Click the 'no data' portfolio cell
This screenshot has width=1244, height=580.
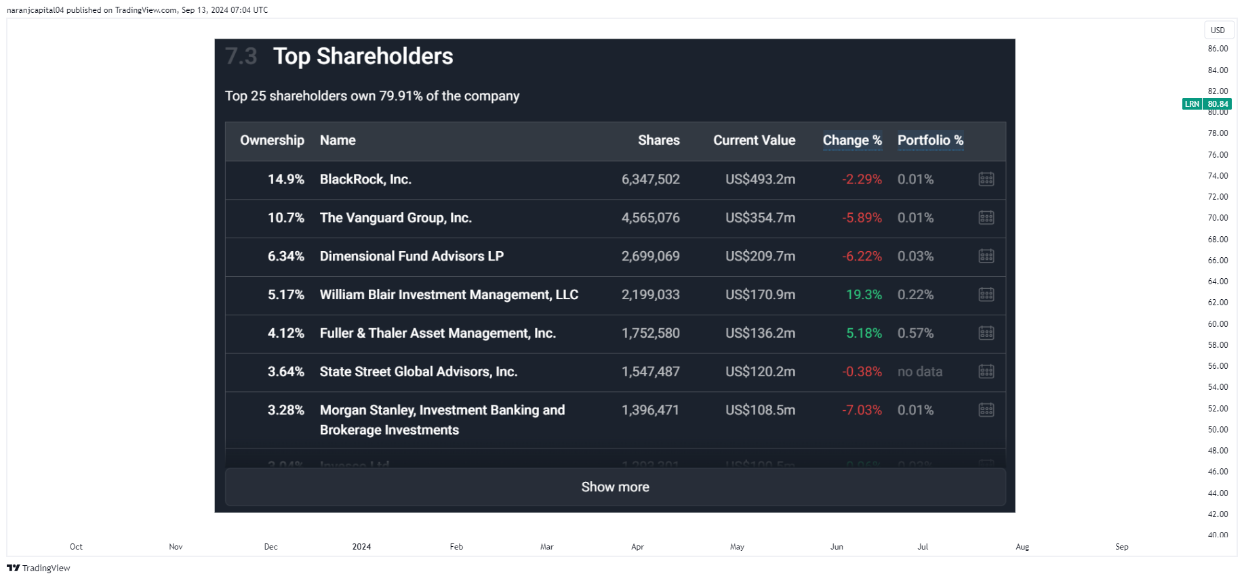click(x=920, y=372)
